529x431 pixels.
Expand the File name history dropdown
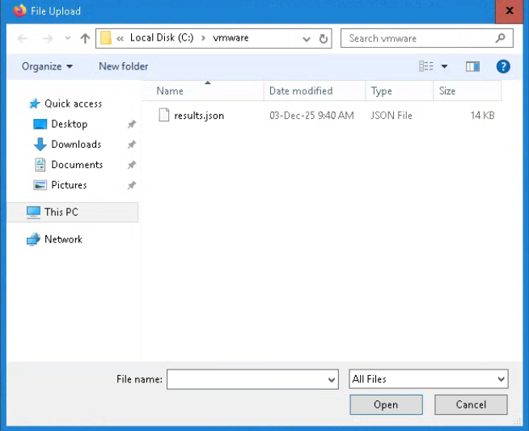click(332, 379)
